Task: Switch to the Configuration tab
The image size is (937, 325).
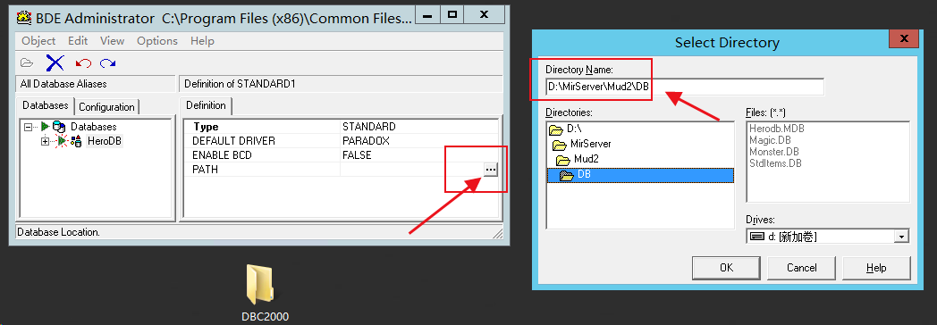Action: [107, 107]
